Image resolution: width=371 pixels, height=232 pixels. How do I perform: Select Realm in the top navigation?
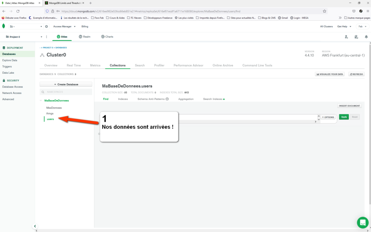pos(85,36)
